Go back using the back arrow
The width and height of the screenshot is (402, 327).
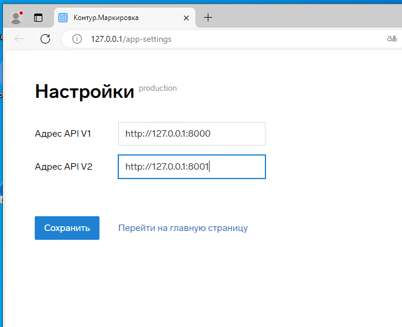pyautogui.click(x=19, y=39)
